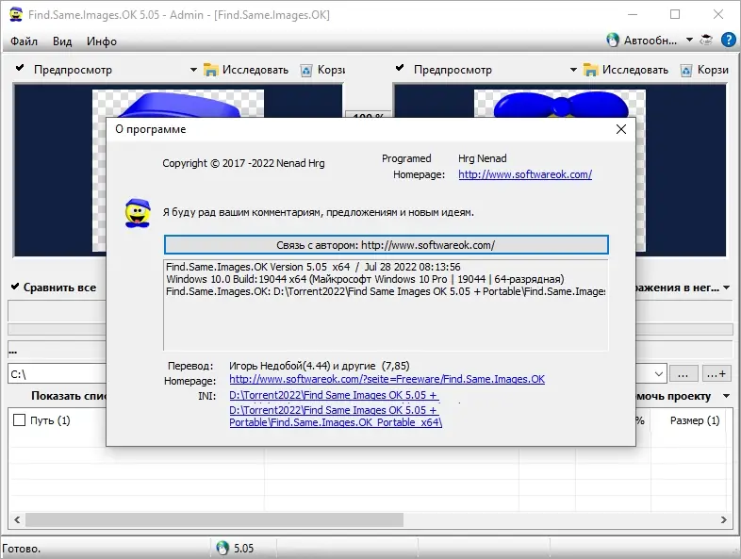Expand dropdown arrow beside изображения в нег...
Screen dimensions: 741x559
(x=727, y=288)
